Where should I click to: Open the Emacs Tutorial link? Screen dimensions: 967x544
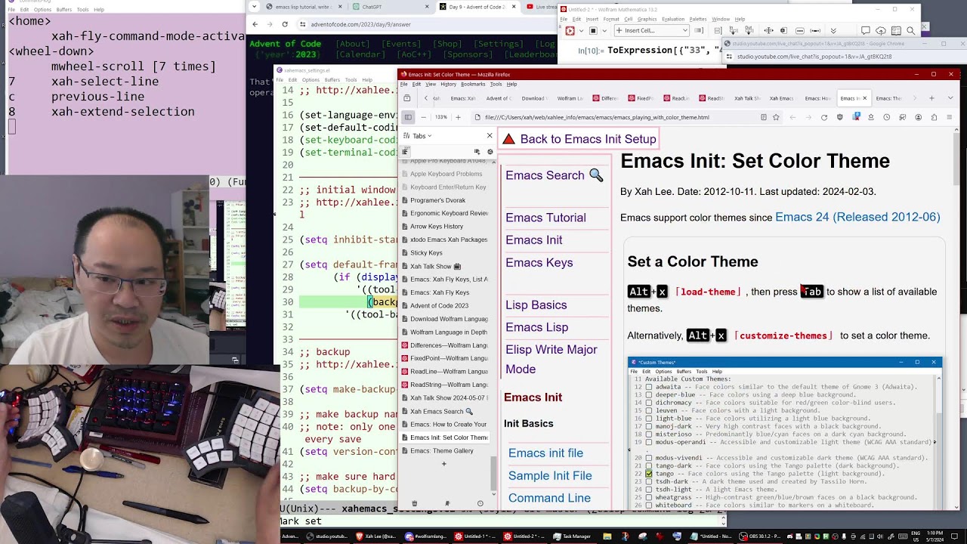(545, 218)
